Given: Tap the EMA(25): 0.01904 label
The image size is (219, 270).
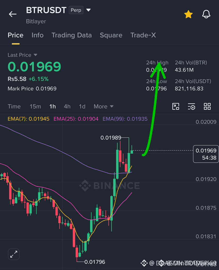Looking at the screenshot, I should (76, 119).
